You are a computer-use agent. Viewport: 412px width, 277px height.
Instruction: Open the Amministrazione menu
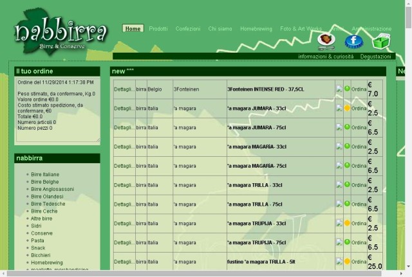click(x=371, y=28)
